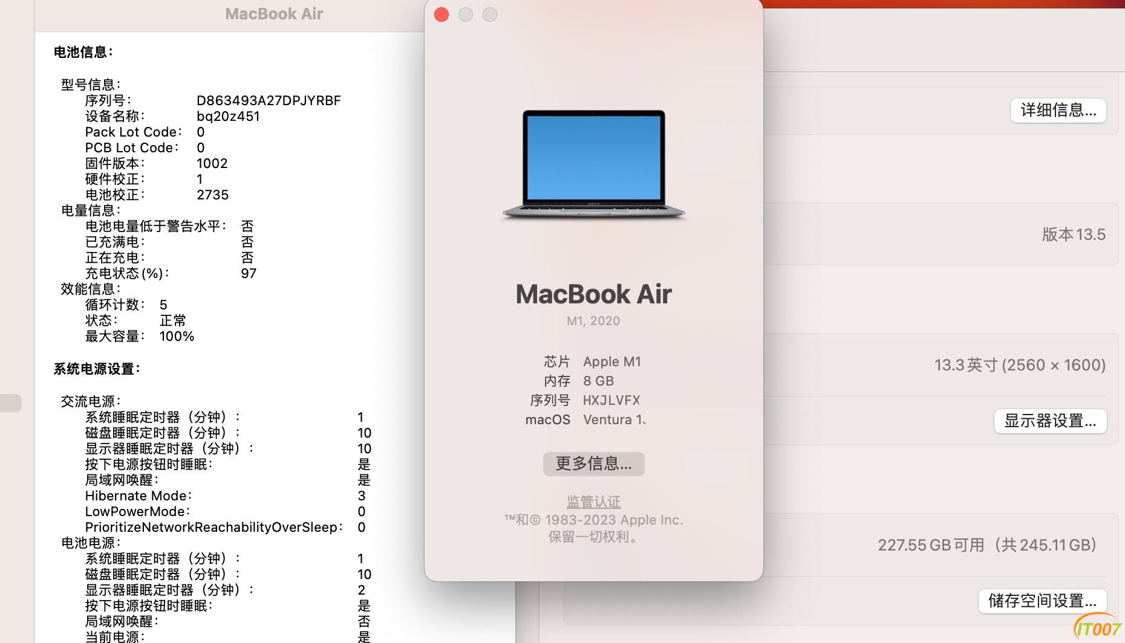
Task: Click the 电池电源 section label
Action: pos(91,543)
